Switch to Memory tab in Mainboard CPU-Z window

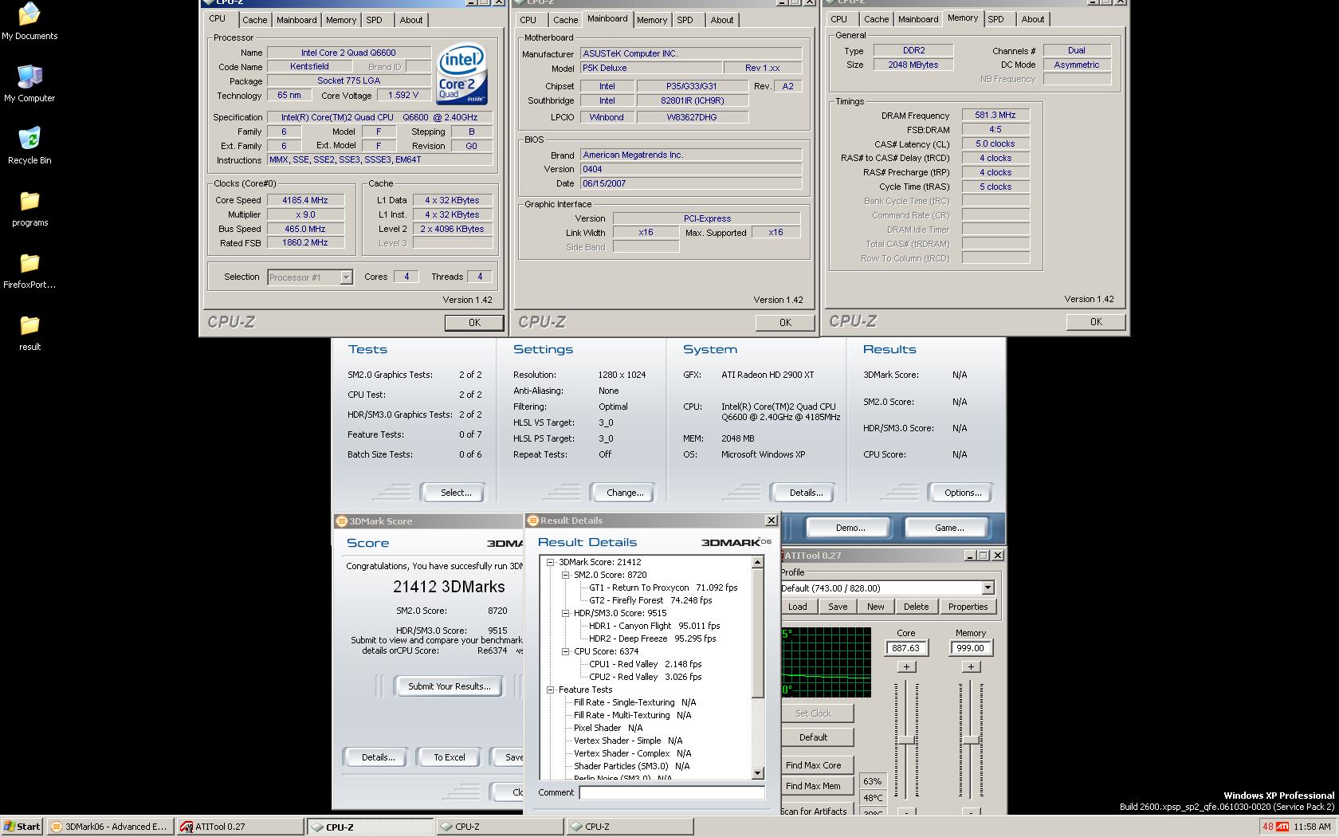click(x=652, y=20)
